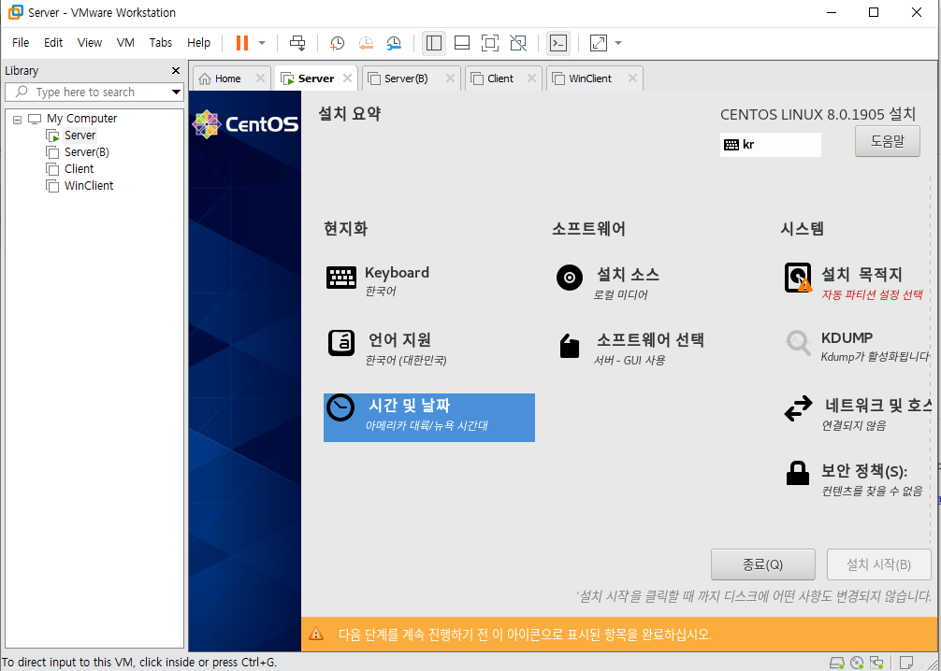The image size is (941, 671).
Task: Revert to snapshot toolbar icon
Action: point(366,43)
